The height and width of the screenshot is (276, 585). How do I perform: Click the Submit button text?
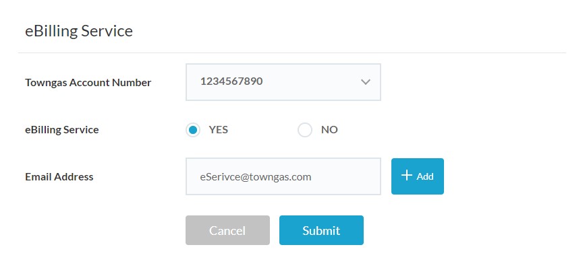coord(321,230)
